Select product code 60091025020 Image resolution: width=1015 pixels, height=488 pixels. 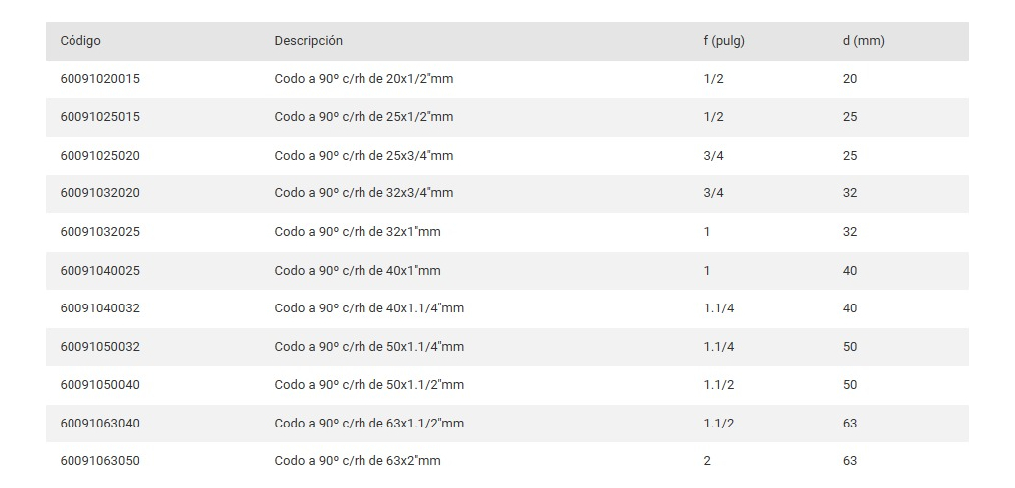point(99,156)
